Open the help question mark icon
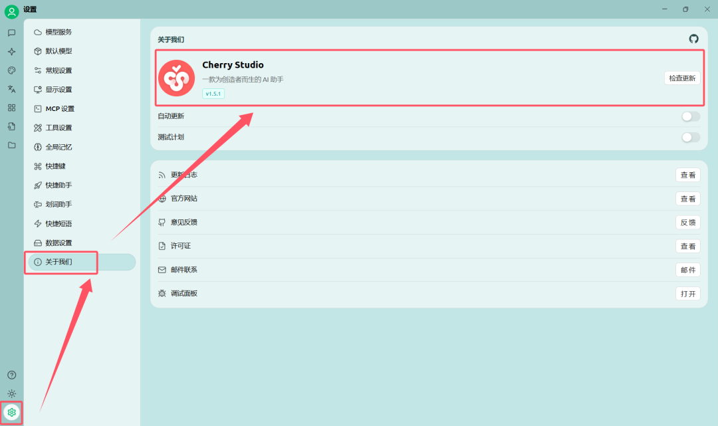This screenshot has height=426, width=718. pyautogui.click(x=11, y=375)
